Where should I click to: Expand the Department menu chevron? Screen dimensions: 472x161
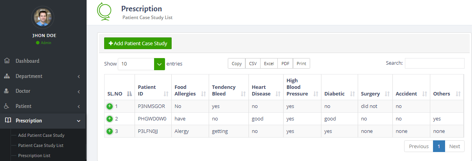click(x=79, y=76)
